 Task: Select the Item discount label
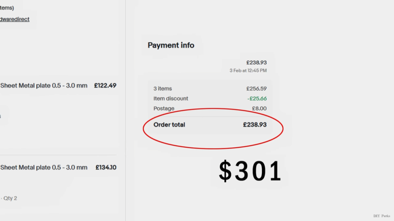pyautogui.click(x=171, y=98)
